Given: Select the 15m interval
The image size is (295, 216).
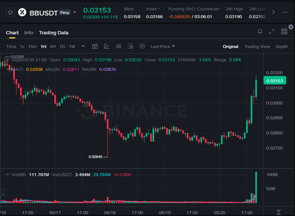Looking at the screenshot, I should coord(33,47).
